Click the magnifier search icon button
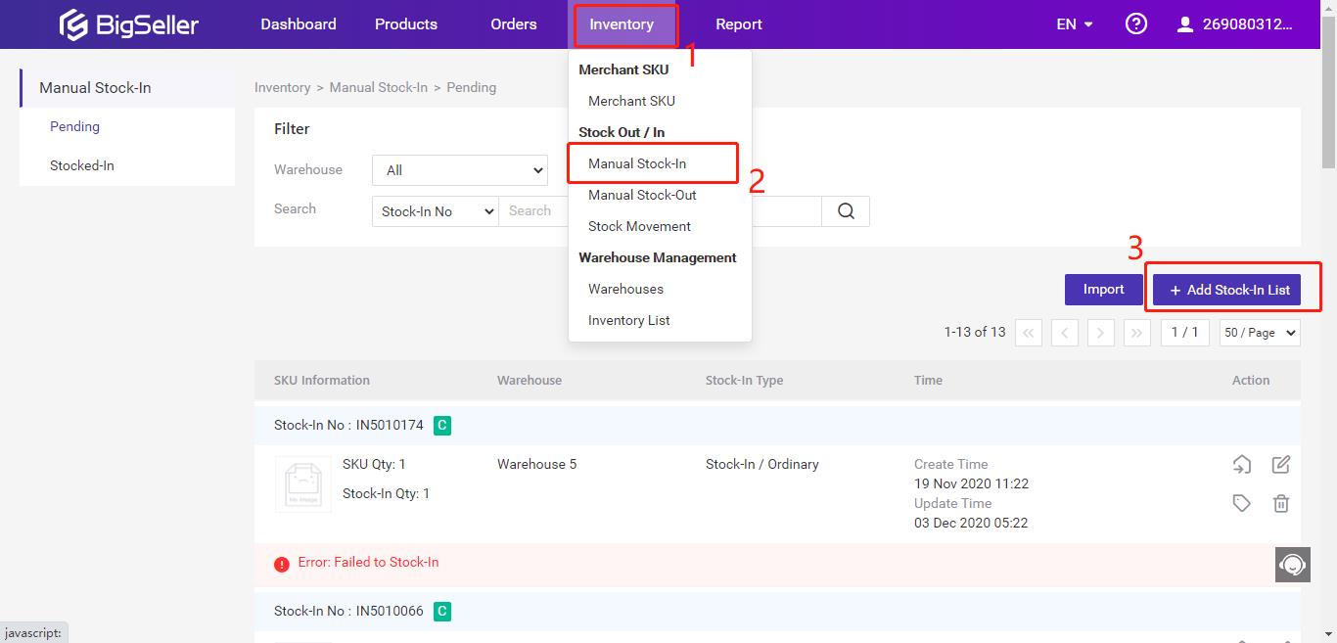This screenshot has height=643, width=1337. pos(847,211)
